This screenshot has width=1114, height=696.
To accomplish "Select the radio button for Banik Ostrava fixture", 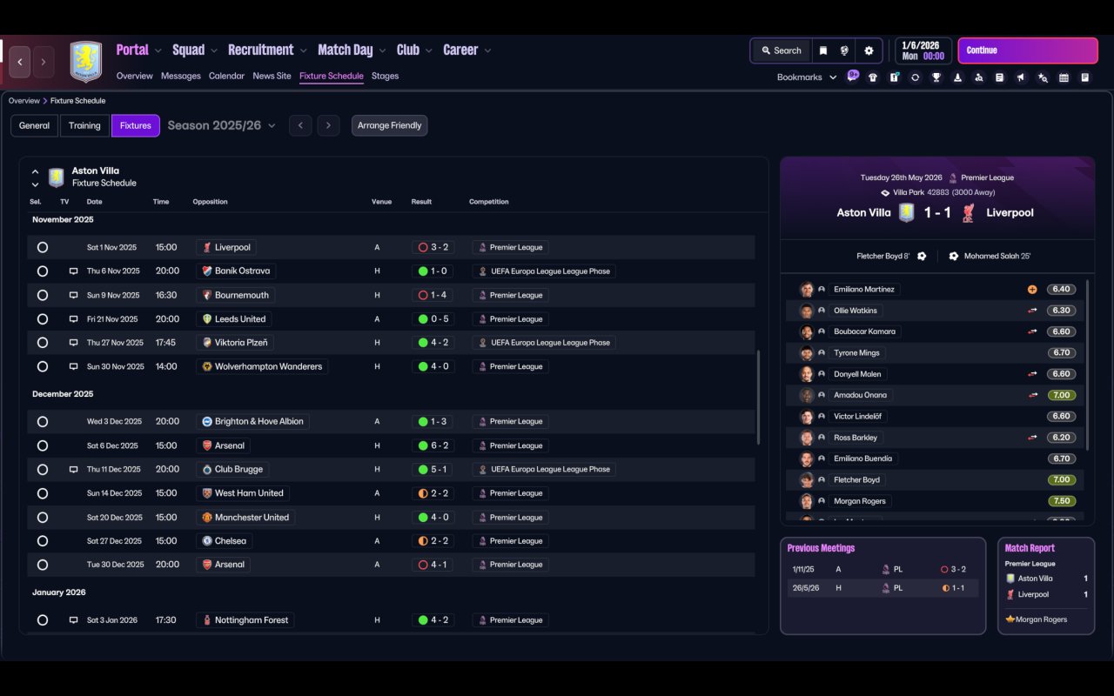I will pyautogui.click(x=43, y=271).
